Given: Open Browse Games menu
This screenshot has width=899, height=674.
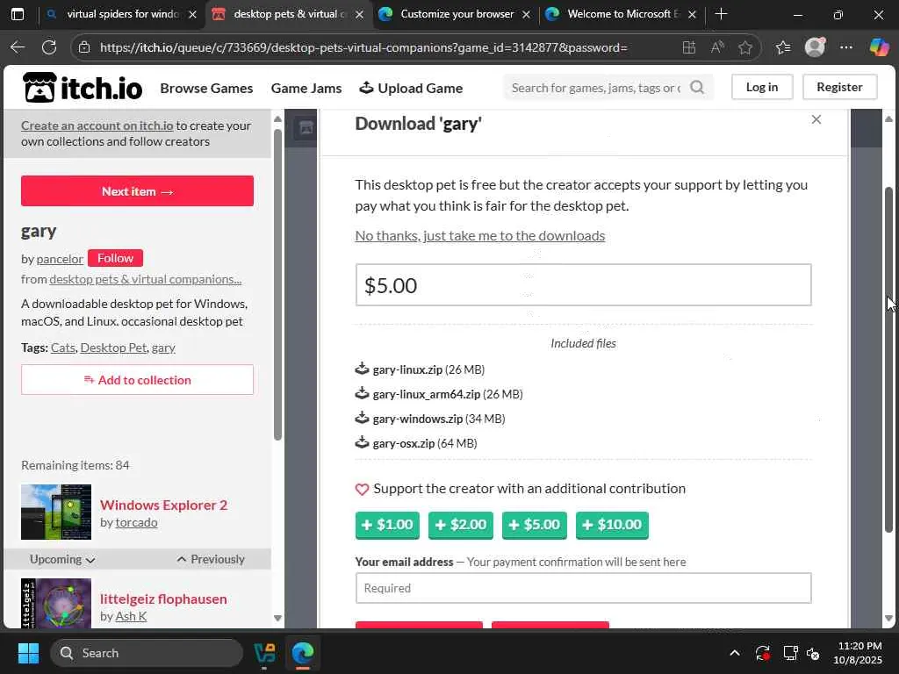Looking at the screenshot, I should tap(206, 89).
